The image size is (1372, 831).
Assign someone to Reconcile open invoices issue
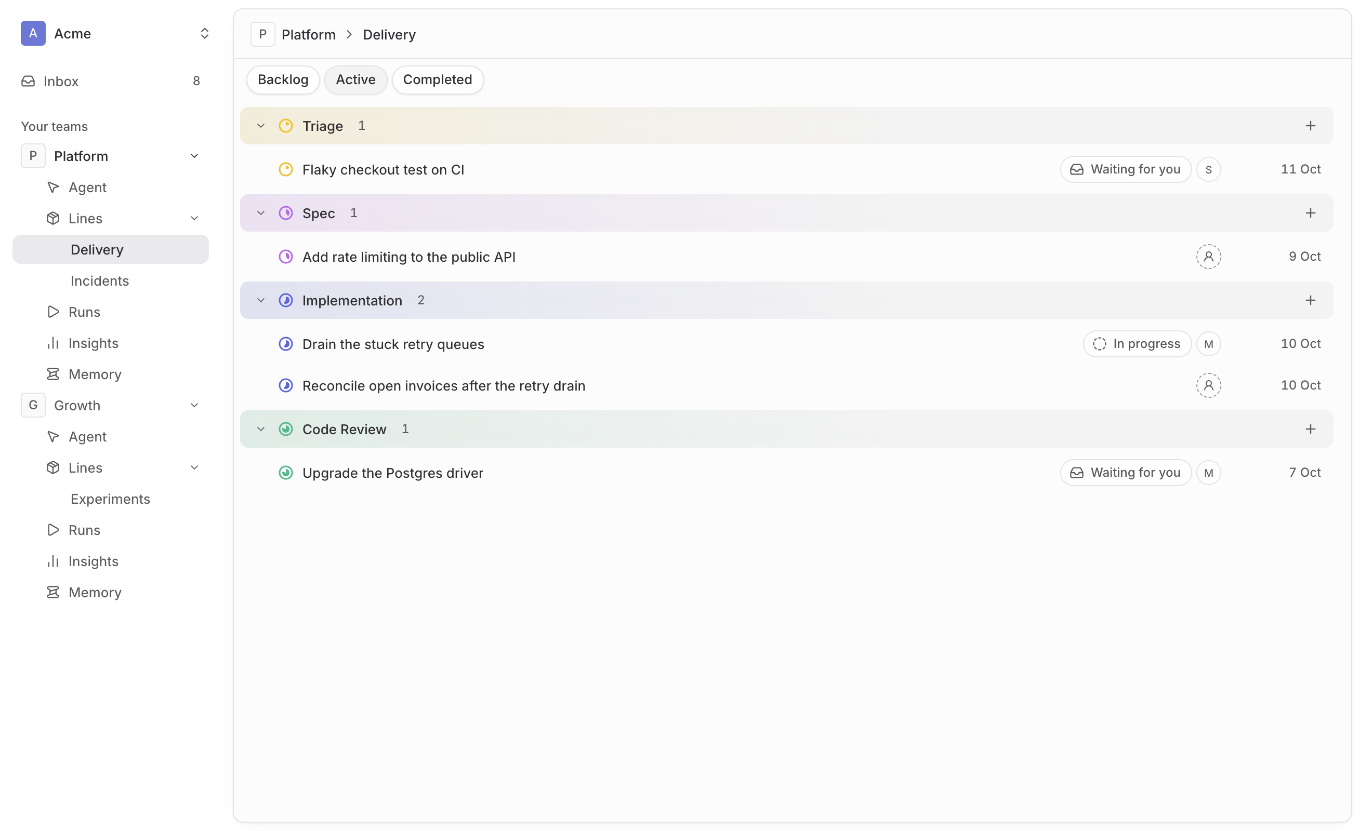tap(1208, 385)
